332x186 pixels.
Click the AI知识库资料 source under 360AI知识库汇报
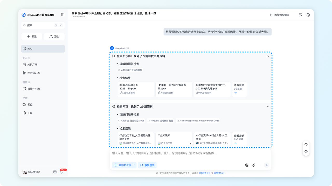pyautogui.click(x=127, y=93)
